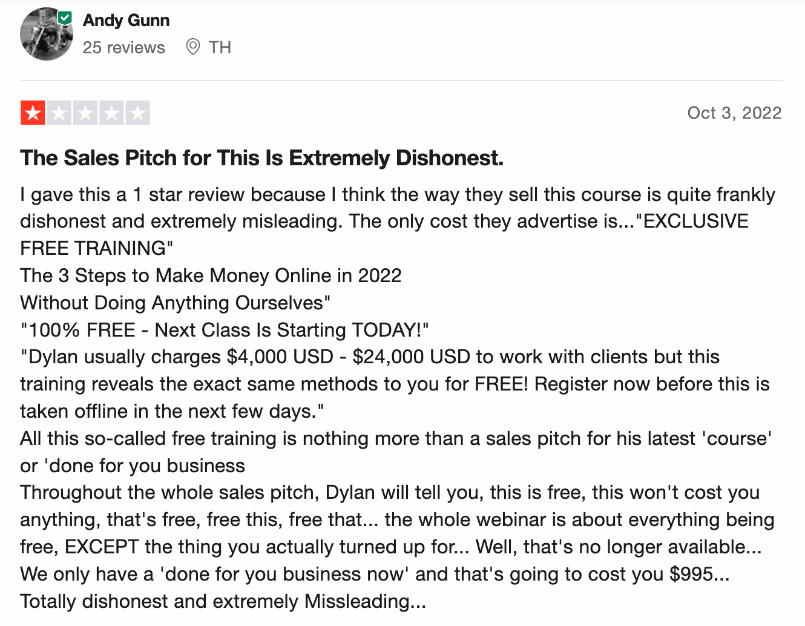Click the third grey rating star
Viewport: 805px width, 626px height.
point(85,113)
